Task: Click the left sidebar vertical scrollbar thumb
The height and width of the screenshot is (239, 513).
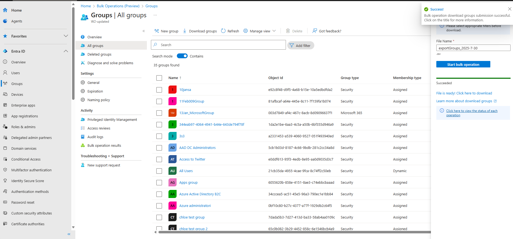Action: (73, 53)
